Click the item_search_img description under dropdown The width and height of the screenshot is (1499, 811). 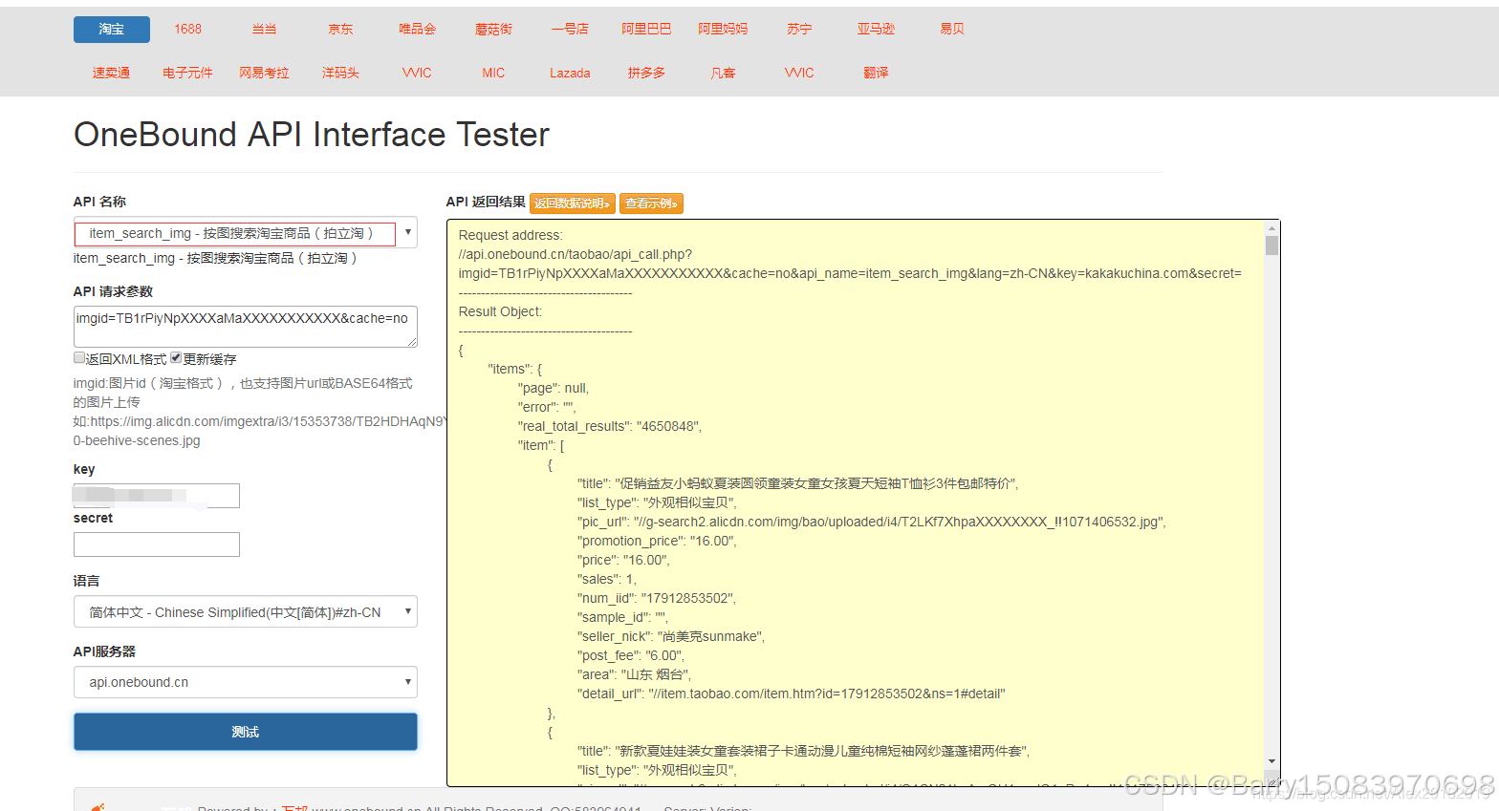click(215, 258)
